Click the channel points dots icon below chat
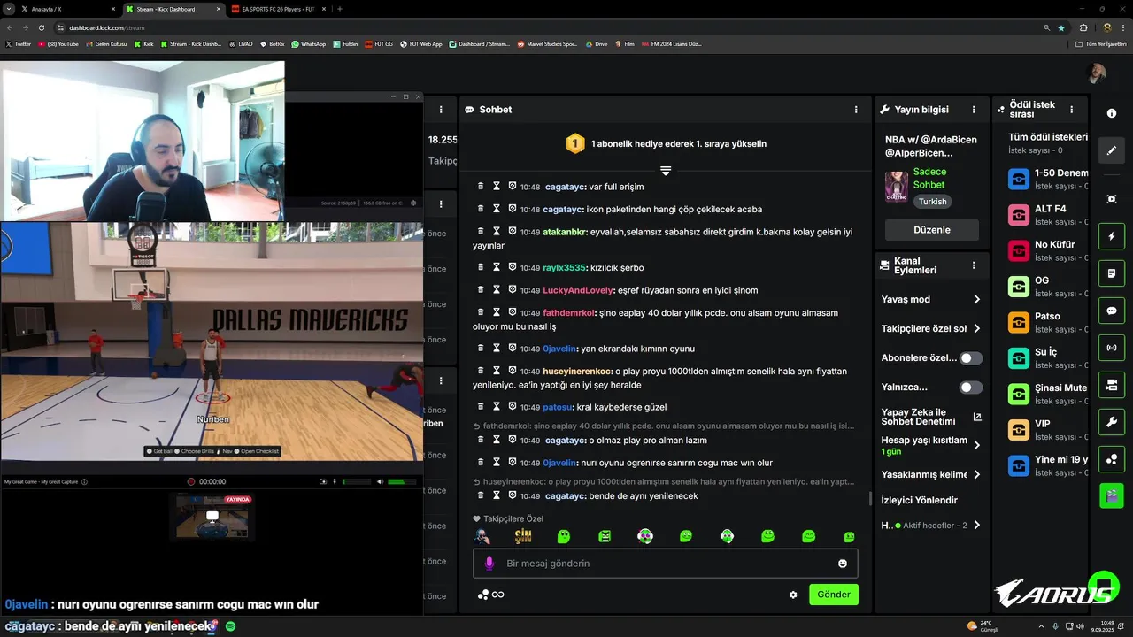Image resolution: width=1133 pixels, height=637 pixels. click(x=483, y=595)
